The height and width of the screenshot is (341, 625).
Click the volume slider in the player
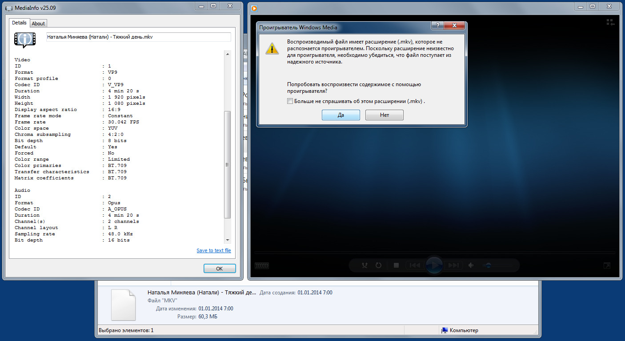point(498,266)
